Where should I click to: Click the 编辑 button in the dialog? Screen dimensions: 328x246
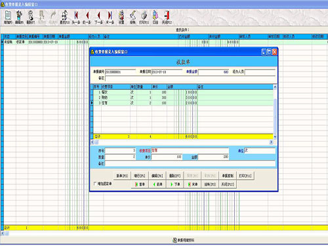(x=157, y=176)
